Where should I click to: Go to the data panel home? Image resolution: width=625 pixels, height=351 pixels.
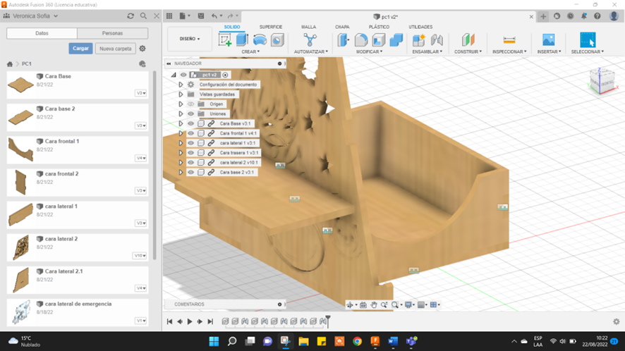(10, 63)
